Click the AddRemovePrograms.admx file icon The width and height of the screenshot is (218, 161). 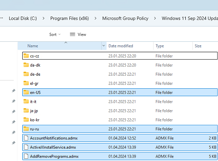tap(26, 156)
